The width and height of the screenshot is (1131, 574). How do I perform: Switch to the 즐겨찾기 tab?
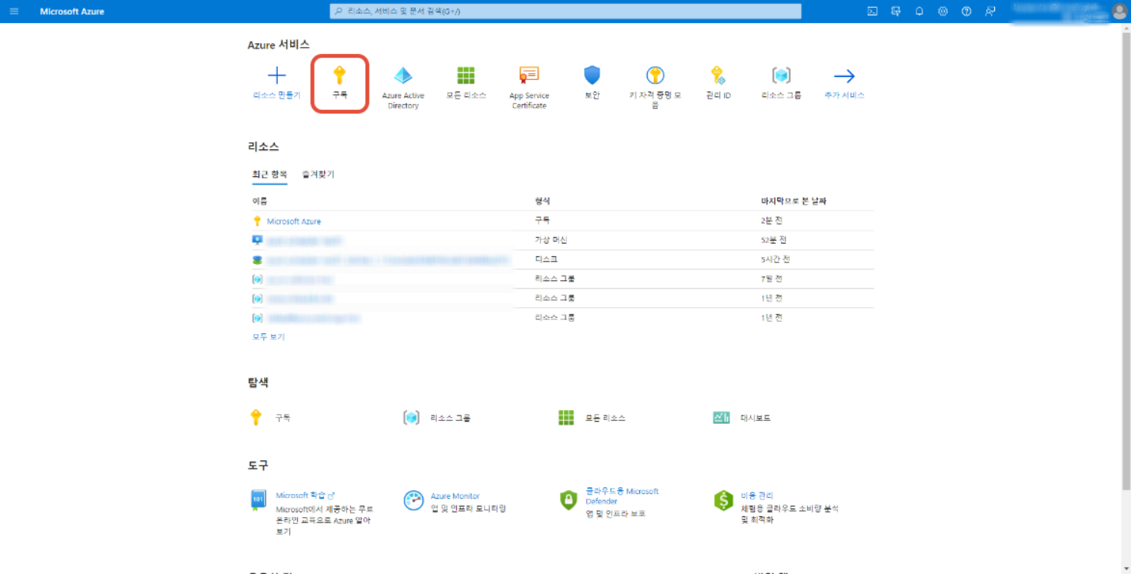tap(318, 175)
